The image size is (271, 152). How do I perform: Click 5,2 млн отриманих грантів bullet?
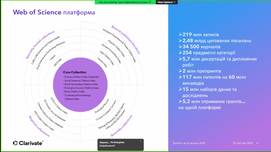tap(212, 101)
